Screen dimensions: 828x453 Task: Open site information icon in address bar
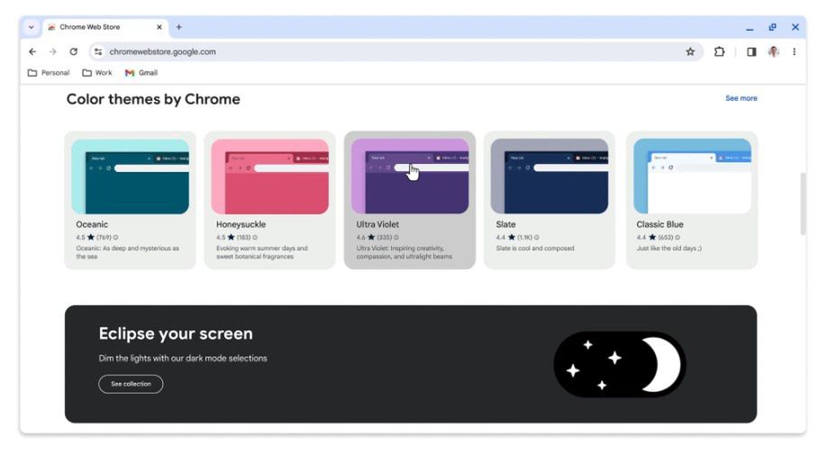point(98,51)
